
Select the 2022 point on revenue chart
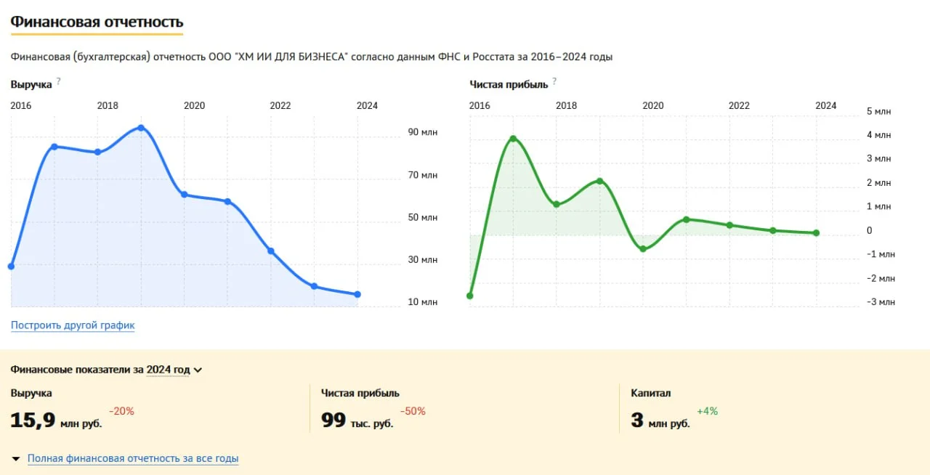pos(271,251)
